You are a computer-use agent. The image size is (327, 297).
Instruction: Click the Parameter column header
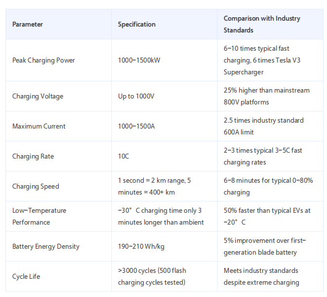click(x=28, y=24)
